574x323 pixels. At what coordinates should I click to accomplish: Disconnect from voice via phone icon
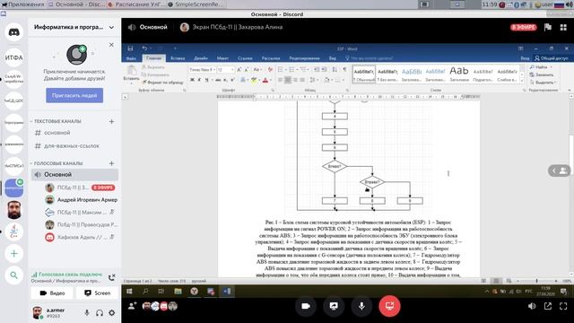(111, 277)
